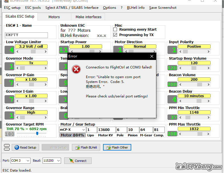Click Startup Beep Volume value box 120
Screen dimensions: 224x173
172,68
